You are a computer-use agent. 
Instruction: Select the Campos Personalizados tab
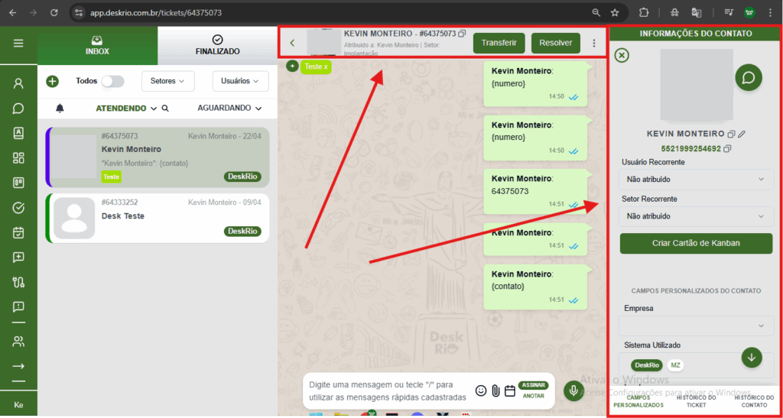coord(638,401)
